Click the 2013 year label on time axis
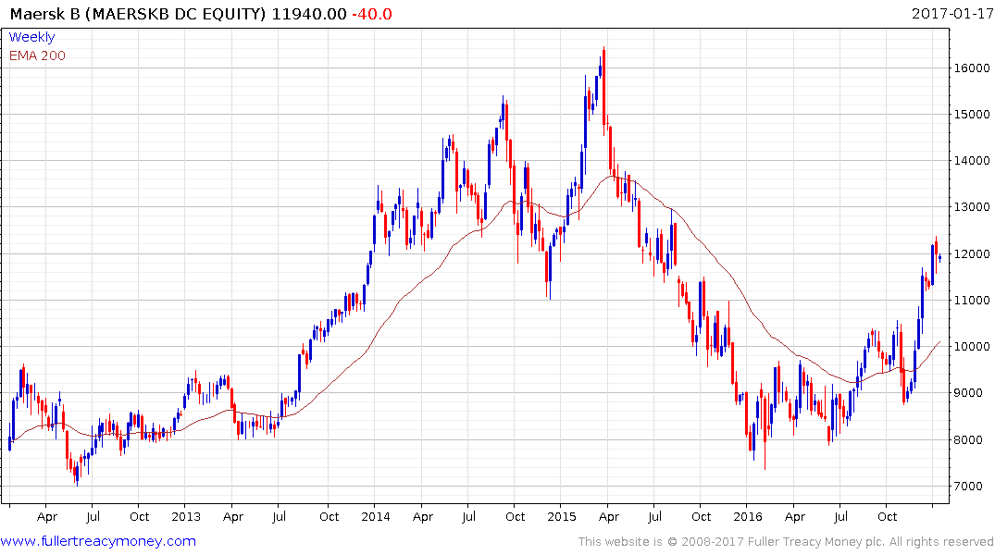The width and height of the screenshot is (995, 555). pos(186,516)
